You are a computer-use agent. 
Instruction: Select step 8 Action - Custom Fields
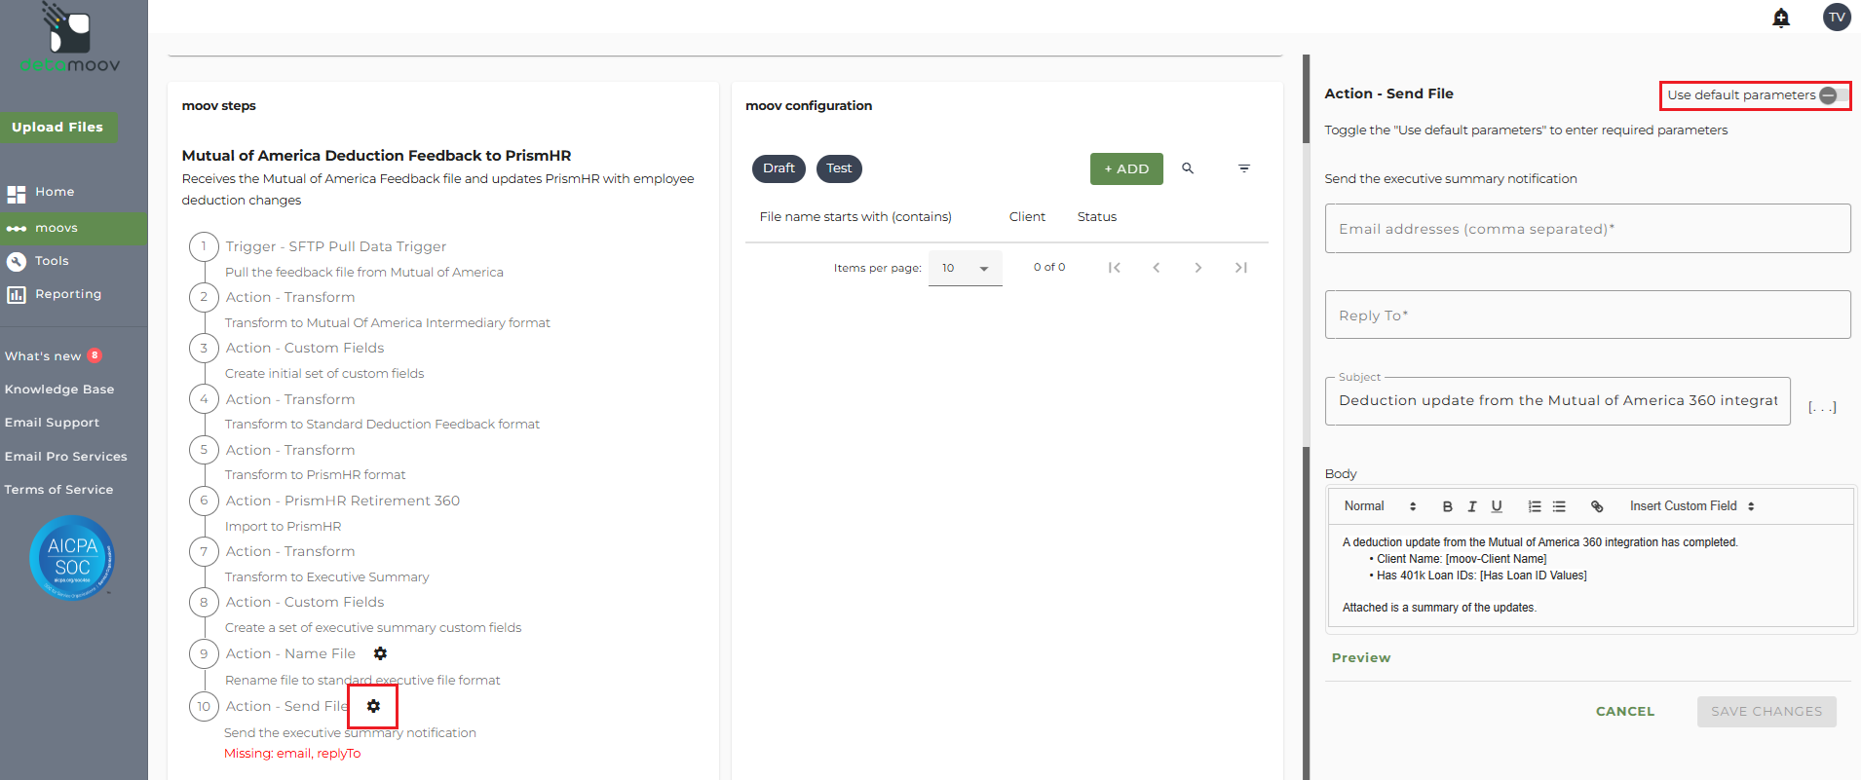click(x=305, y=602)
